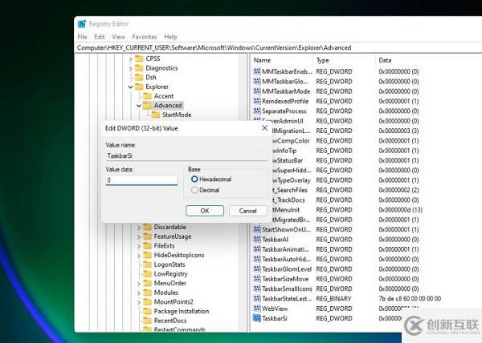Select the Accent folder icon
This screenshot has height=343, width=482.
(148, 96)
